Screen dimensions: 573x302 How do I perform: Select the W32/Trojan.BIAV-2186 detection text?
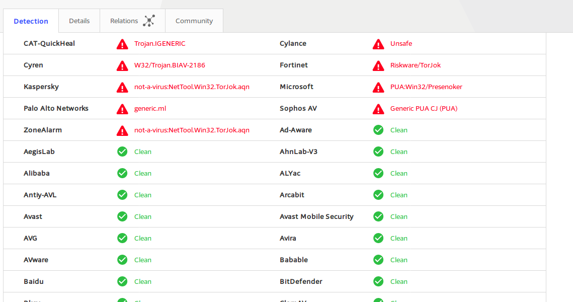coord(170,65)
